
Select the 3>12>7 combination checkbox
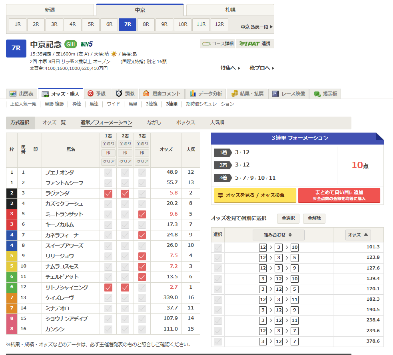[218, 341]
